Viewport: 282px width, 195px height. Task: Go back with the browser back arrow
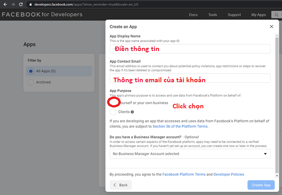click(5, 5)
